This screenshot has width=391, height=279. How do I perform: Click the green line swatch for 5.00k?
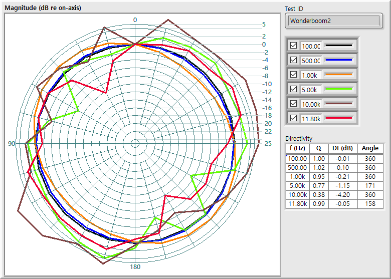[x=339, y=89]
